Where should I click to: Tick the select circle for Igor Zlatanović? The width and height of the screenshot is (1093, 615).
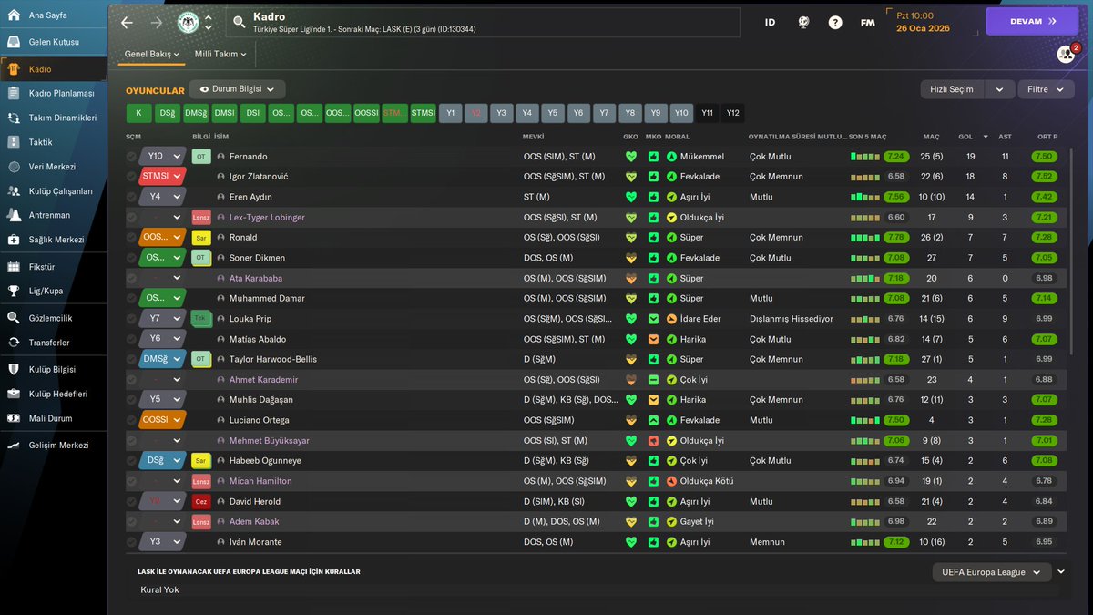132,177
